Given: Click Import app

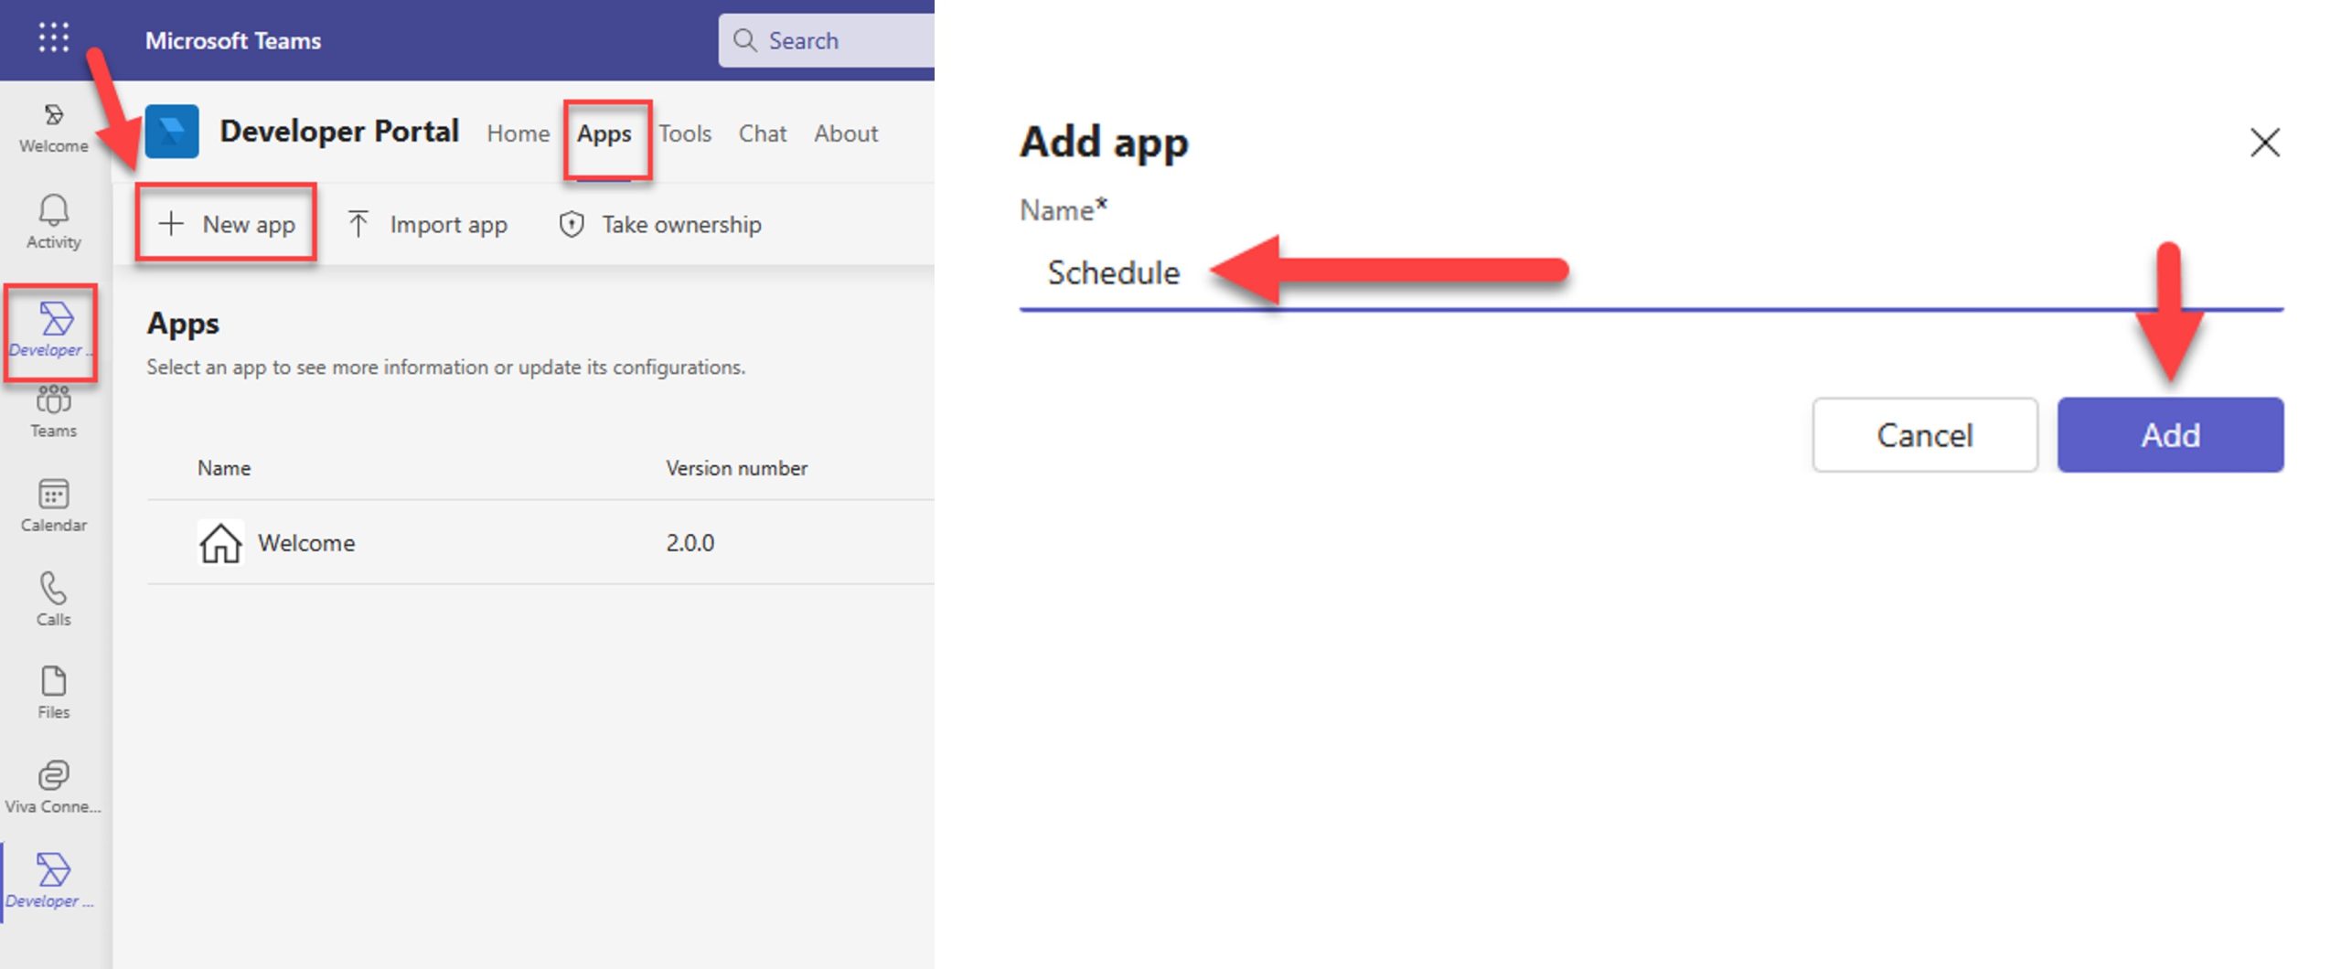Looking at the screenshot, I should 427,224.
